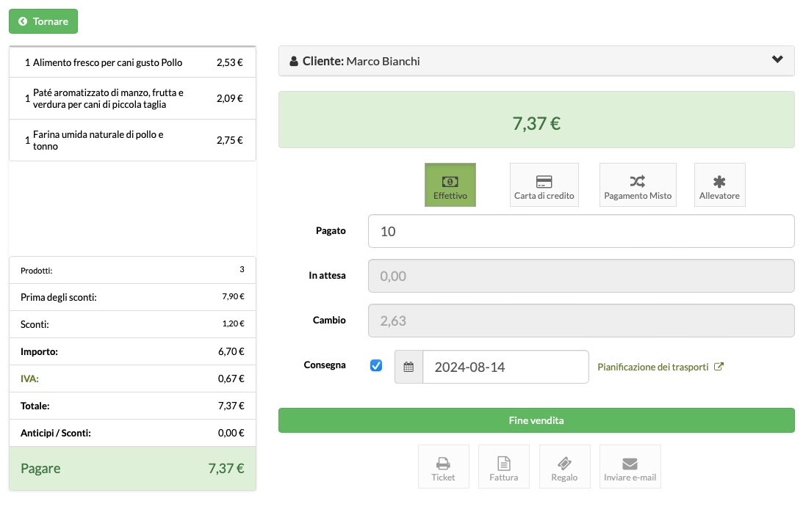This screenshot has width=803, height=512.
Task: Open Pianificazione dei trasporti link
Action: pos(660,367)
